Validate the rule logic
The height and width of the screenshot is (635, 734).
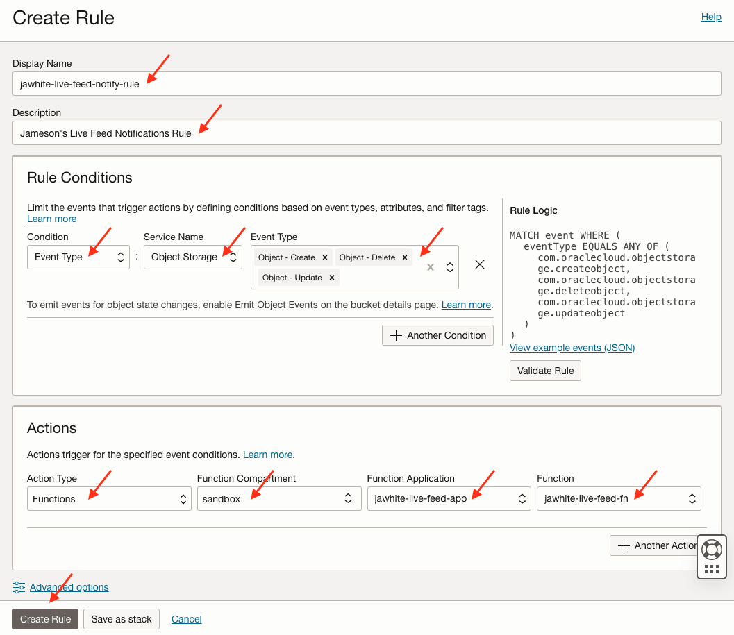tap(545, 370)
